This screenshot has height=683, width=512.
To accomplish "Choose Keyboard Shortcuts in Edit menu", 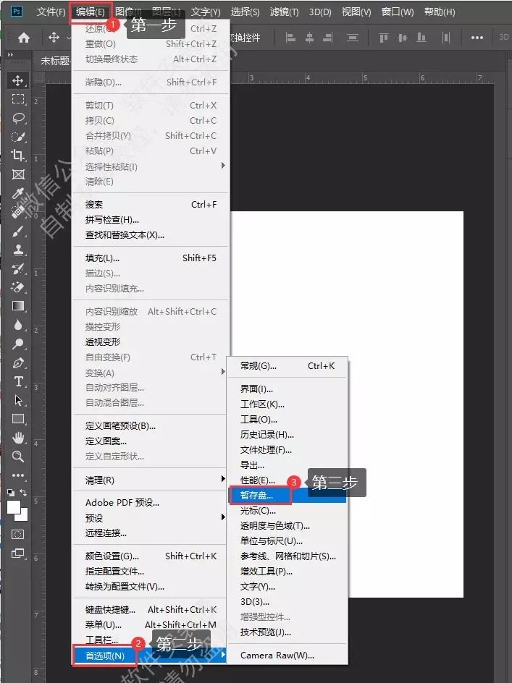I will pyautogui.click(x=151, y=609).
